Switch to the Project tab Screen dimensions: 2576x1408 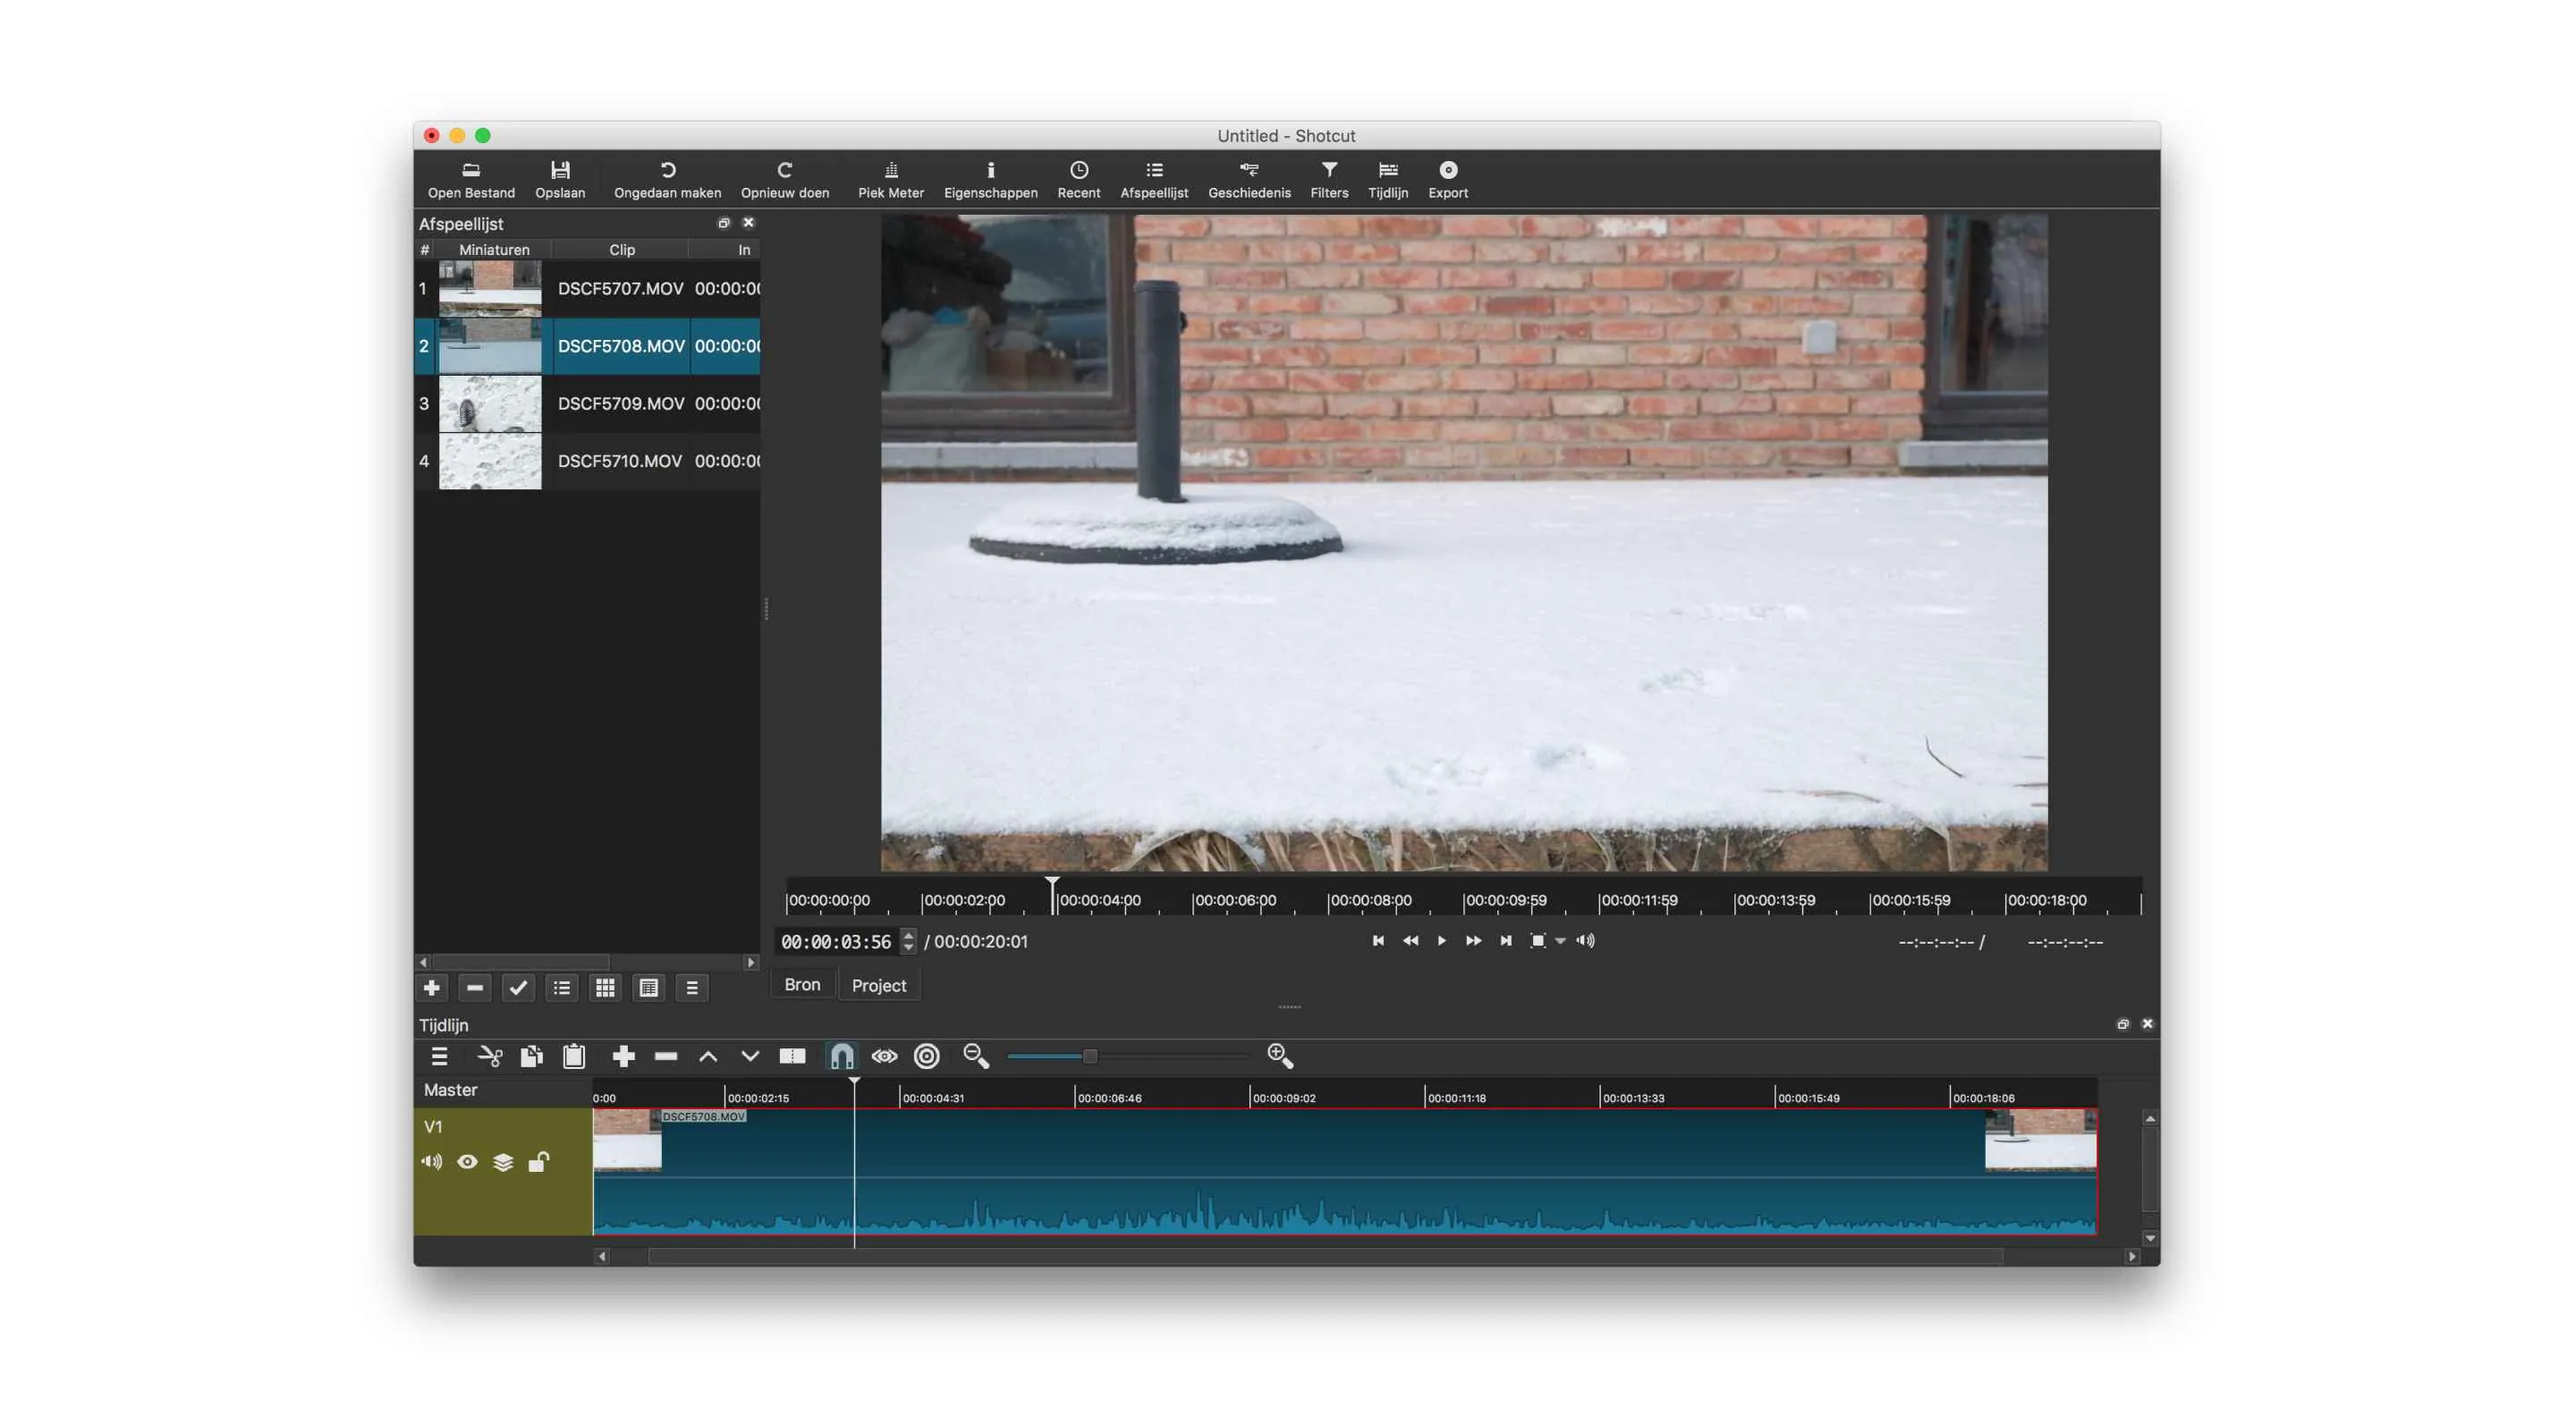tap(878, 985)
